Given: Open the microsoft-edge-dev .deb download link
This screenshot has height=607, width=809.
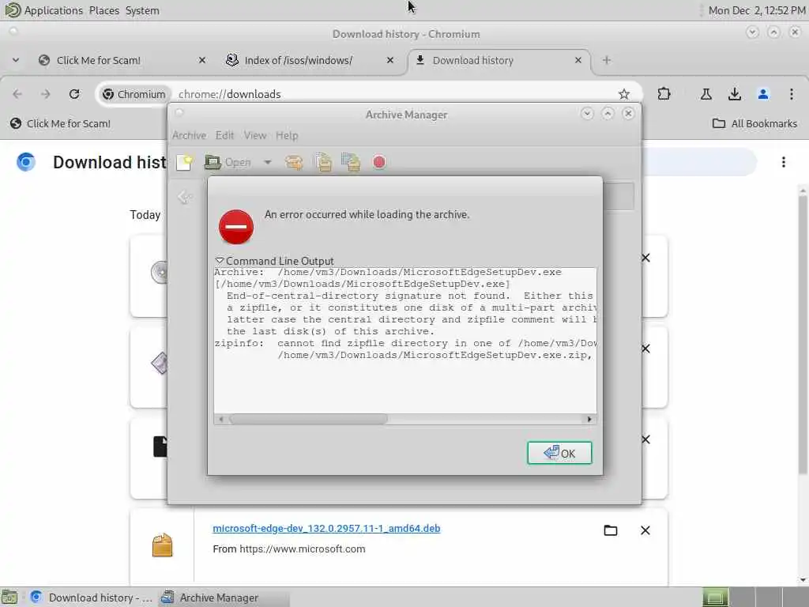Looking at the screenshot, I should [x=326, y=528].
